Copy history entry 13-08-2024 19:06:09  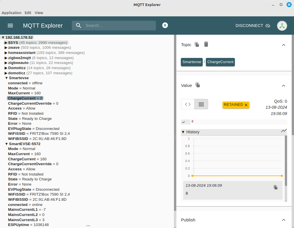pos(275,187)
